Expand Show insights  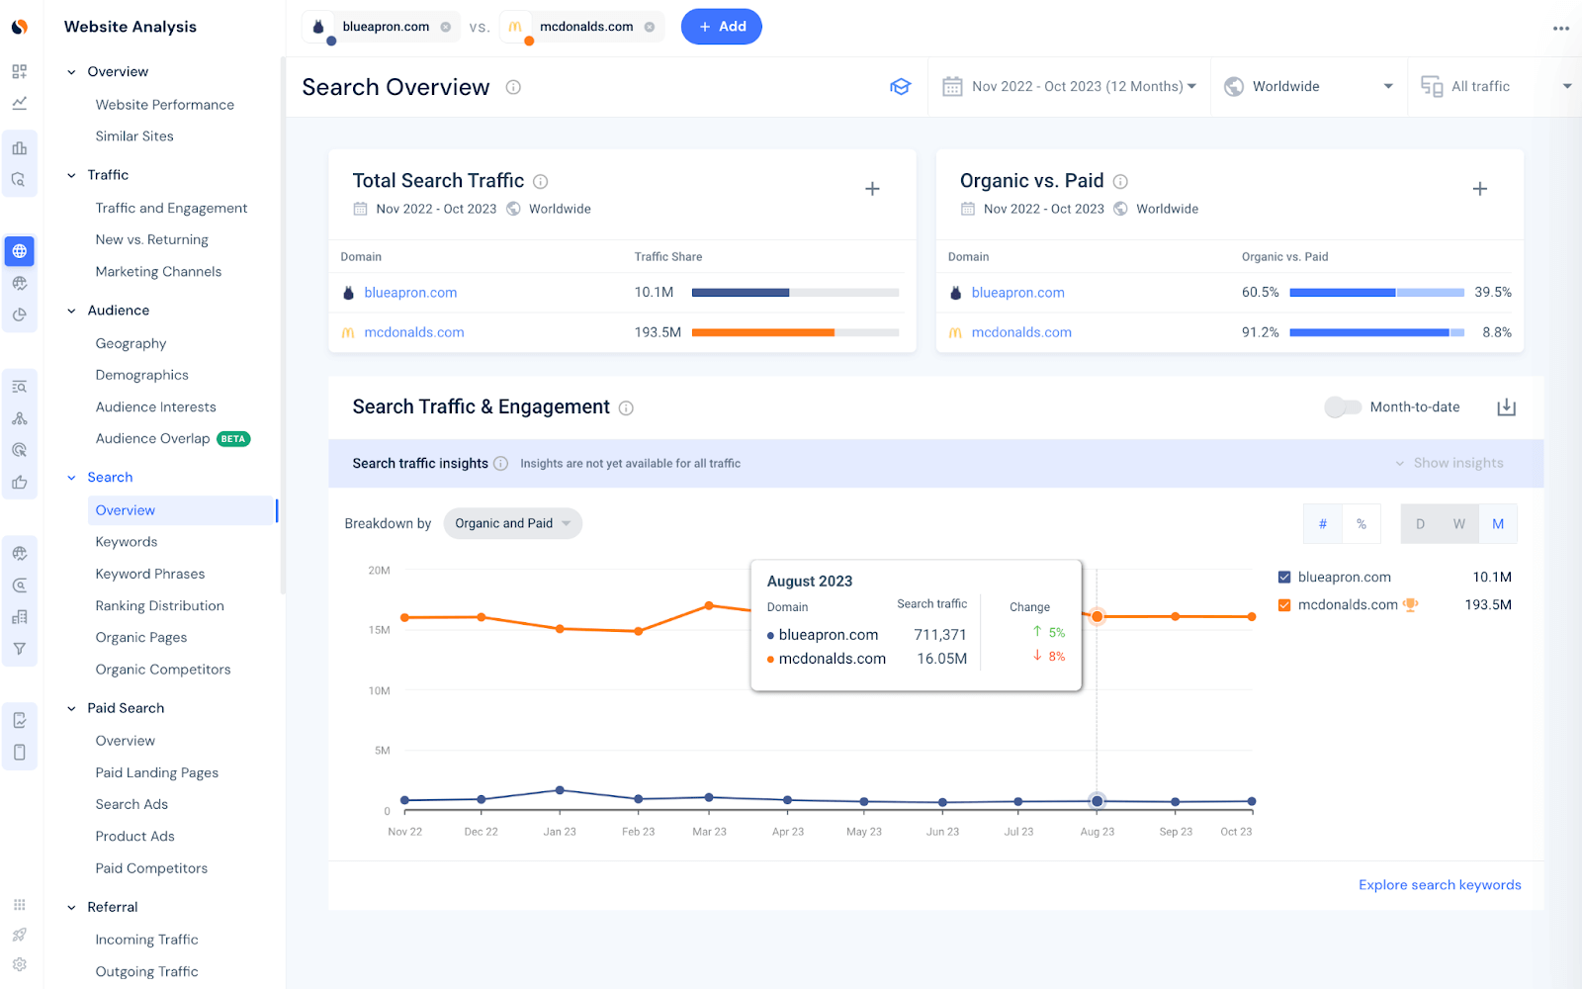(x=1449, y=463)
